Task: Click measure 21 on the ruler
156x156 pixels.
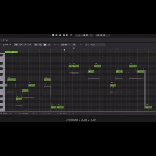Action: click(x=117, y=48)
